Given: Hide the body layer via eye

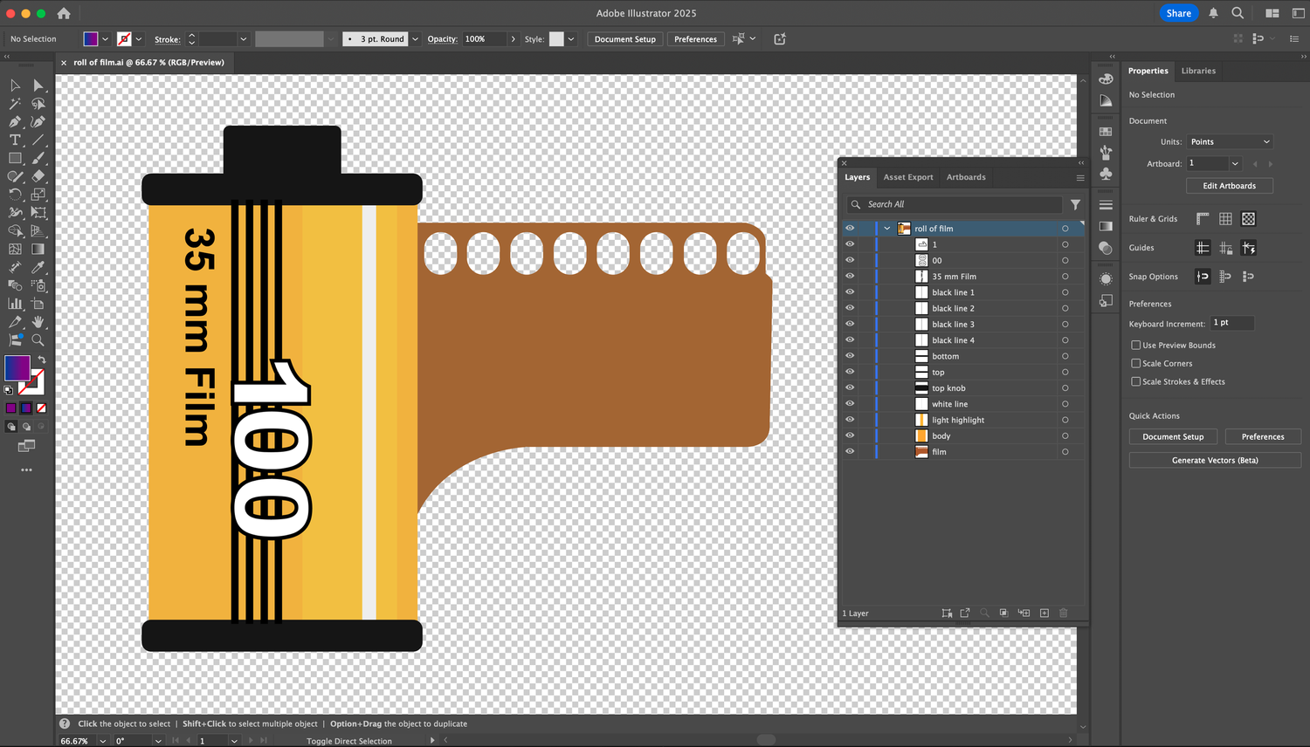Looking at the screenshot, I should pos(850,435).
